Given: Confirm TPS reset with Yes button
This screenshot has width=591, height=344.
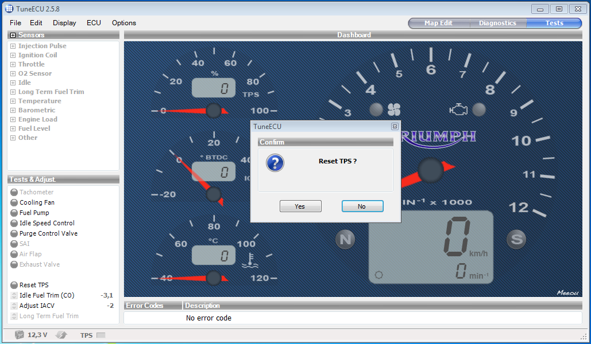Looking at the screenshot, I should [x=300, y=206].
